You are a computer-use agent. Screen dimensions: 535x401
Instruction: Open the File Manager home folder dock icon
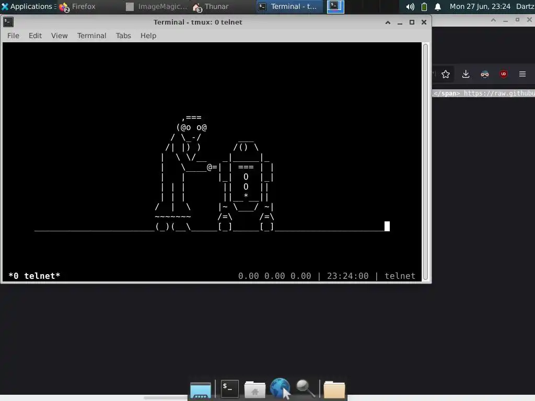255,389
